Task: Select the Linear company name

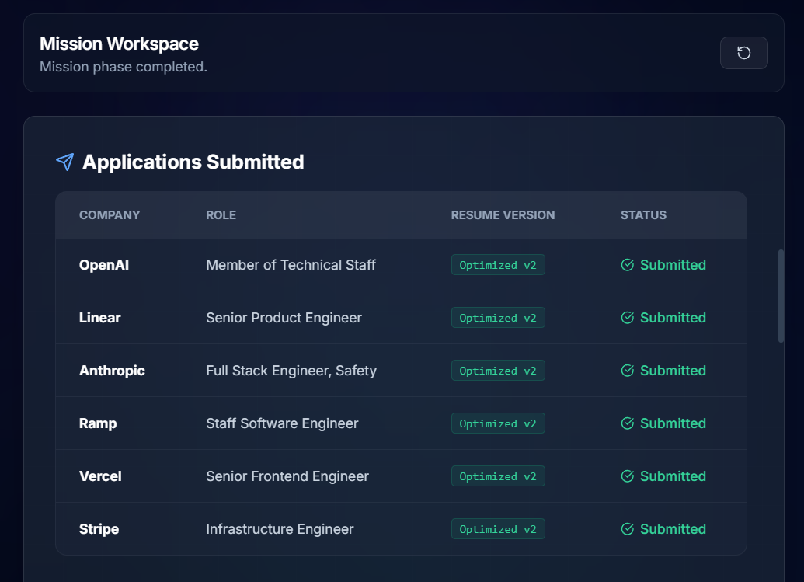Action: (x=100, y=318)
